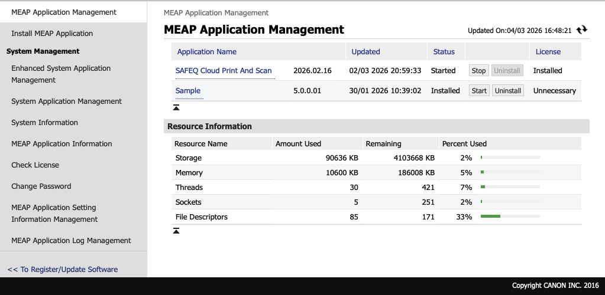Image resolution: width=605 pixels, height=295 pixels.
Task: Open MEAP Application Setting Information Management
Action: 54,214
